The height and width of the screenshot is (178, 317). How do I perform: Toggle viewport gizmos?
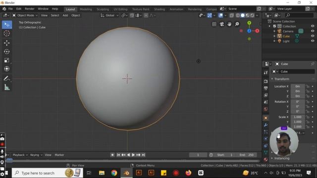210,15
